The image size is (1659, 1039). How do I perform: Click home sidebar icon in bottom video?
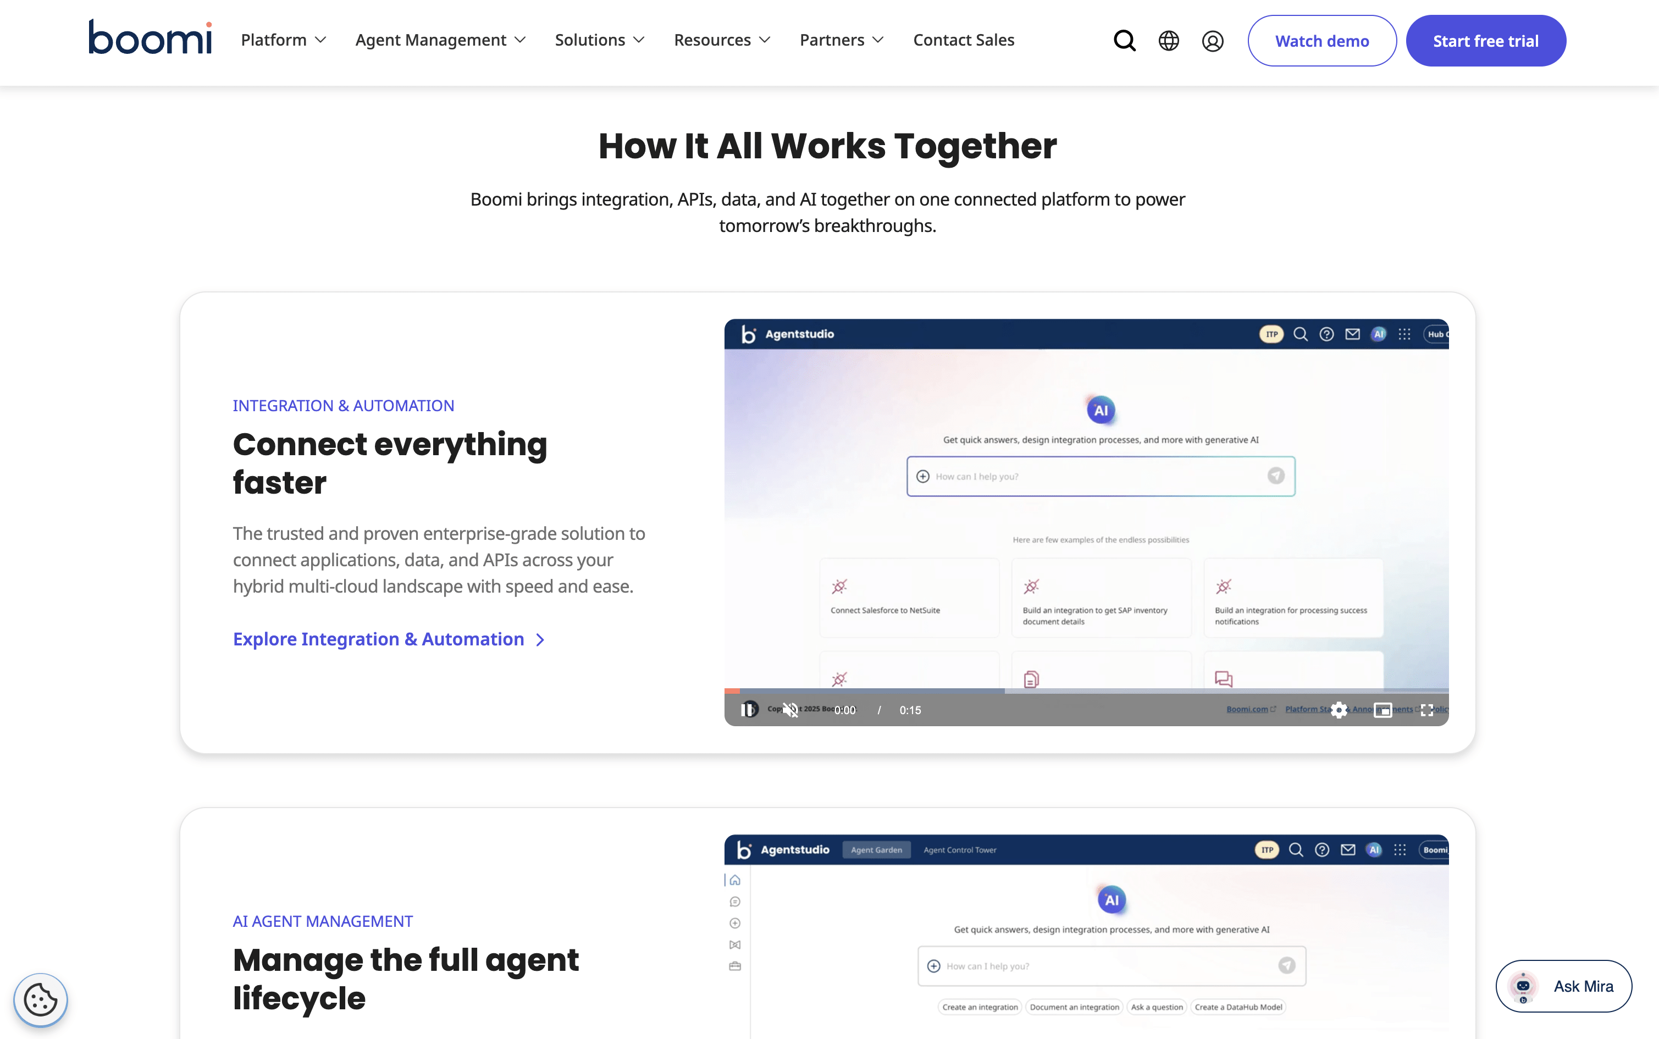click(x=735, y=880)
